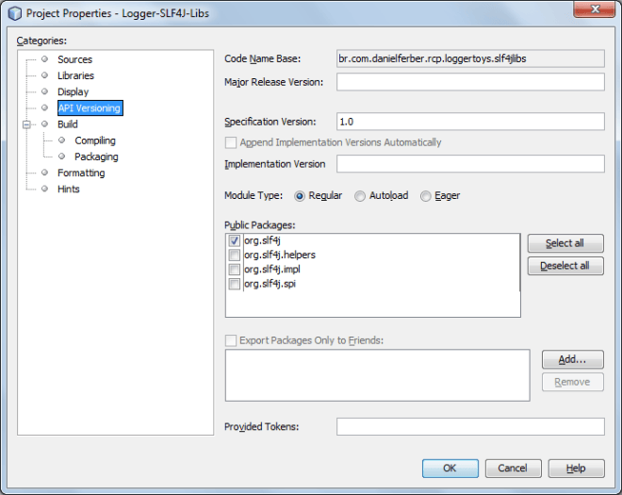The width and height of the screenshot is (622, 495).
Task: Collapse the Build tree node
Action: tap(26, 124)
